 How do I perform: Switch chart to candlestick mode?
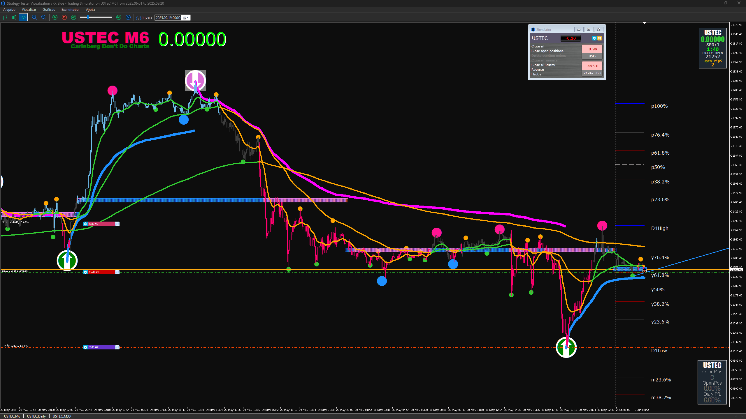[x=14, y=17]
